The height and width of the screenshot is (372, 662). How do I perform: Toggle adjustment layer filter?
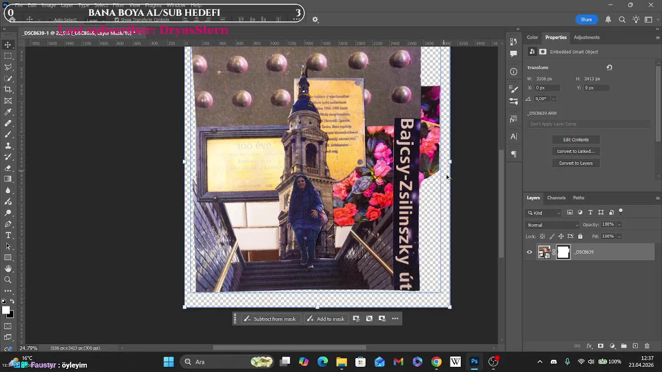(x=580, y=212)
